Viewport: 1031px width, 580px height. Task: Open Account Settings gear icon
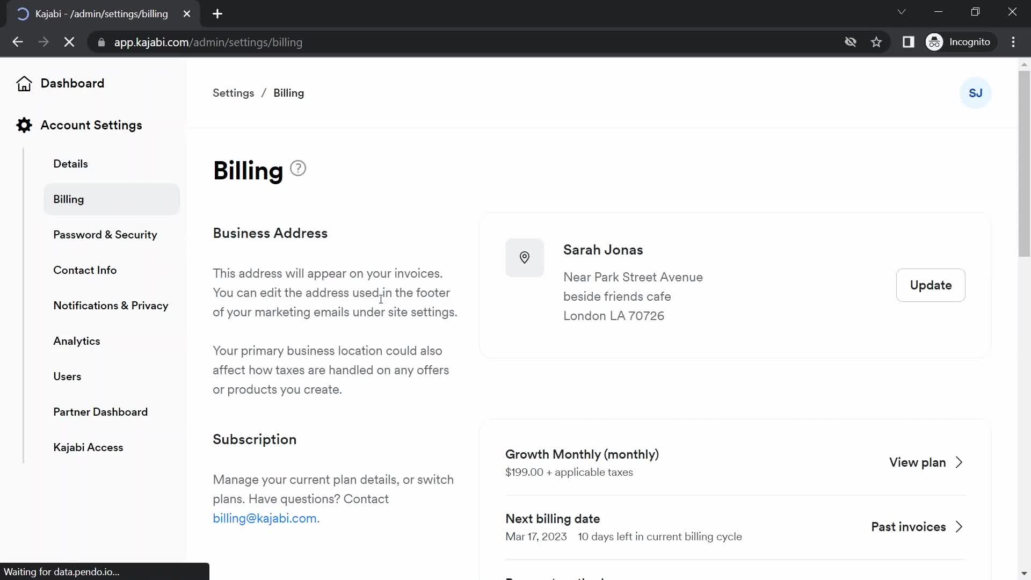24,125
